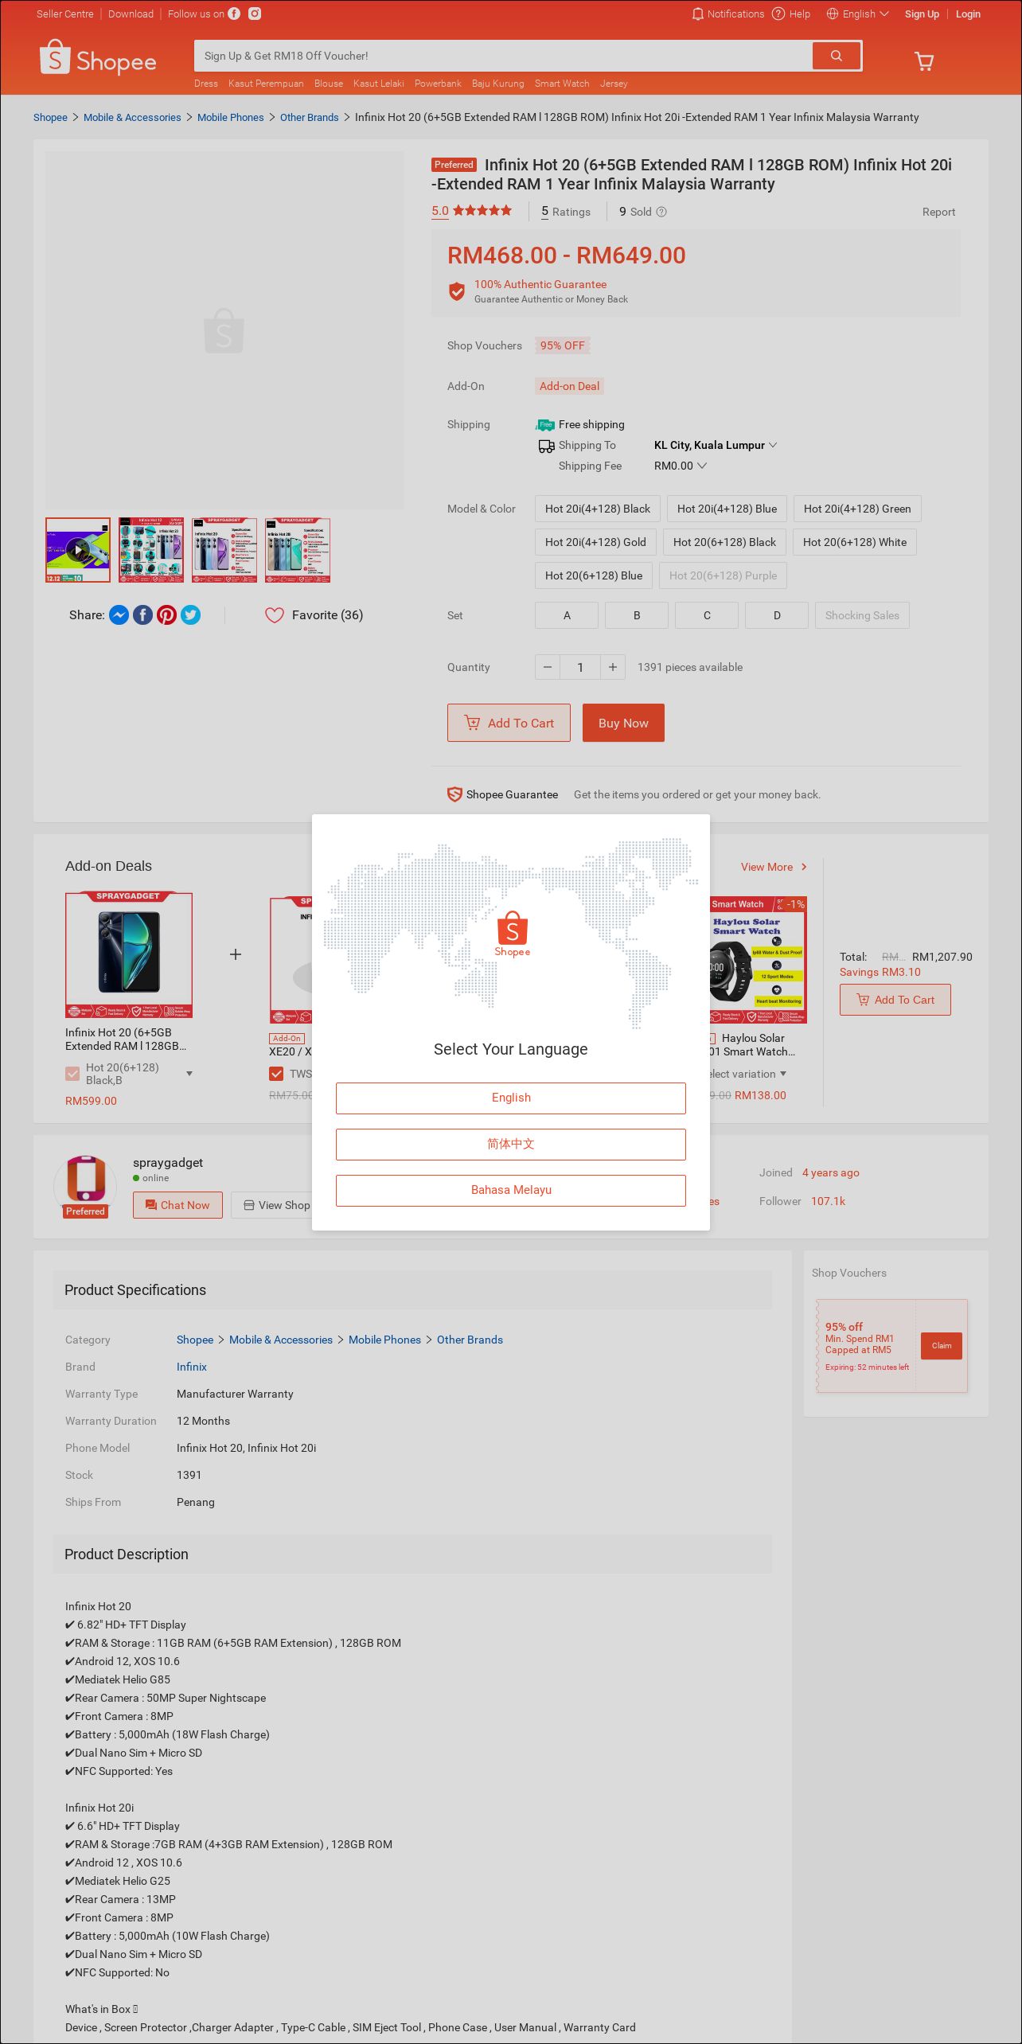Expand the RM0.00 shipping fee dropdown
Screen dimensions: 1022x2044
681,466
